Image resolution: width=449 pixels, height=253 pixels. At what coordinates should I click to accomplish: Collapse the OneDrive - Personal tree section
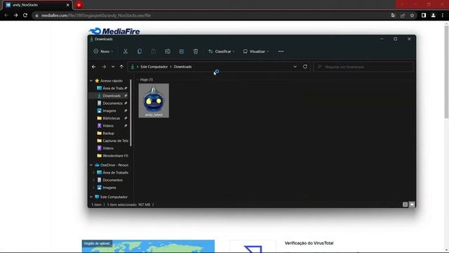(x=91, y=165)
